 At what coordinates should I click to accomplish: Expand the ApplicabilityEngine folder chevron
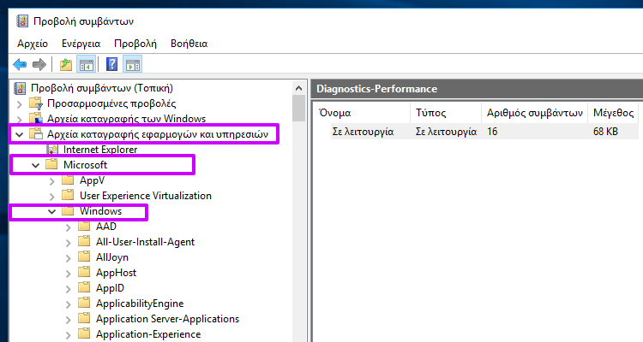(68, 304)
